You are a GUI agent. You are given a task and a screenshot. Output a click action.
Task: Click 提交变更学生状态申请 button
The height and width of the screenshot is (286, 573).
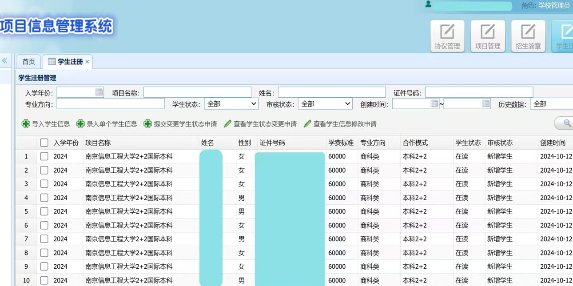click(x=180, y=124)
